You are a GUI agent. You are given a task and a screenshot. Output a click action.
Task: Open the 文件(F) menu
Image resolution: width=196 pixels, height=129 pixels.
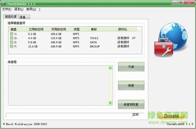[7, 9]
